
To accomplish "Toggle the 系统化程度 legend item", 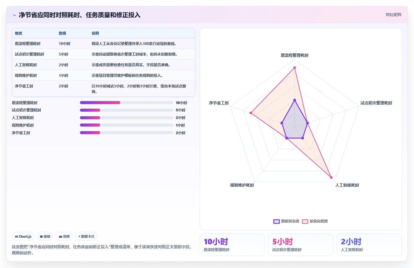I will [315, 221].
